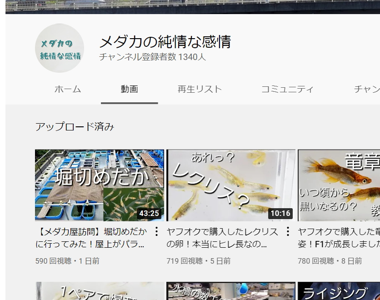This screenshot has height=300, width=380.
Task: Click video title ヤフオクで購入したレクリスの卵
Action: pyautogui.click(x=222, y=238)
